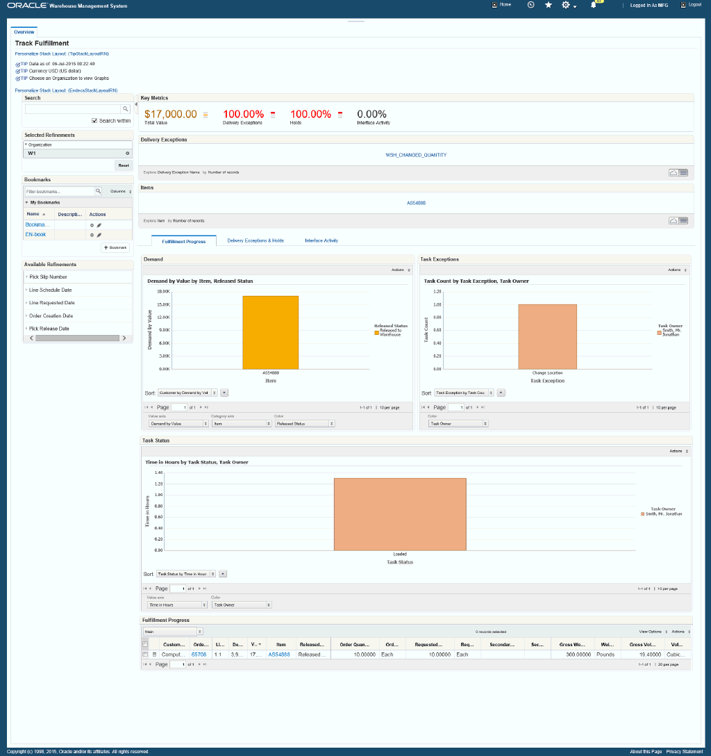Switch Items panel to list view
This screenshot has height=756, width=711.
[x=683, y=221]
